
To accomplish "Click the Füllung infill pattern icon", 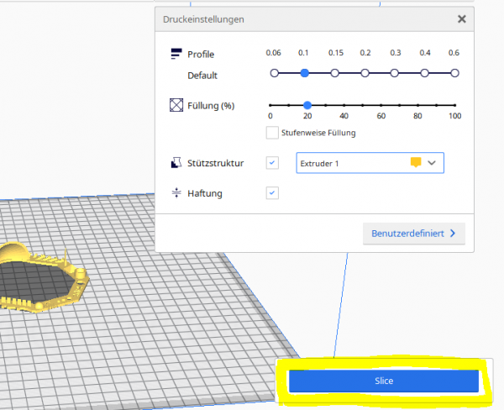I will [176, 106].
